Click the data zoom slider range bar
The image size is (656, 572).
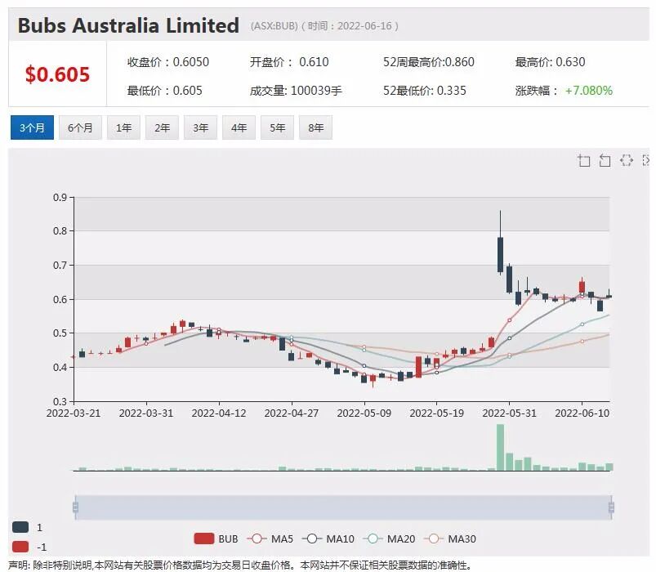point(343,507)
